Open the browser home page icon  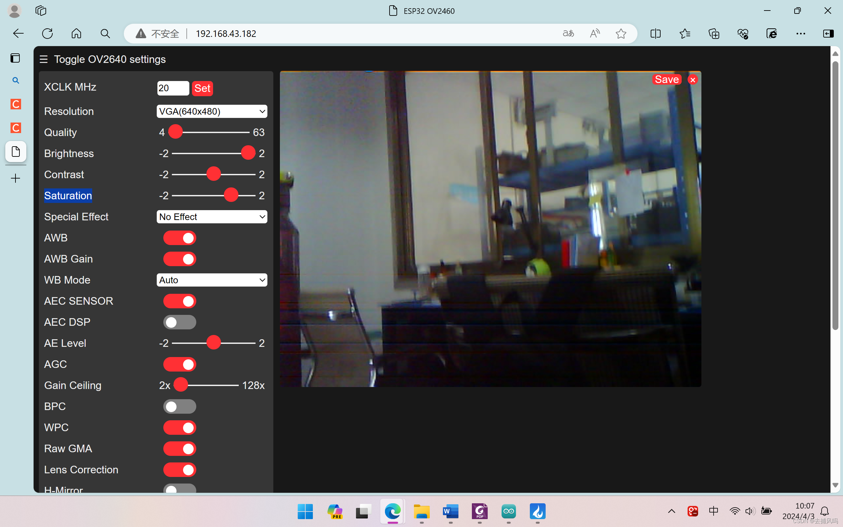coord(76,34)
